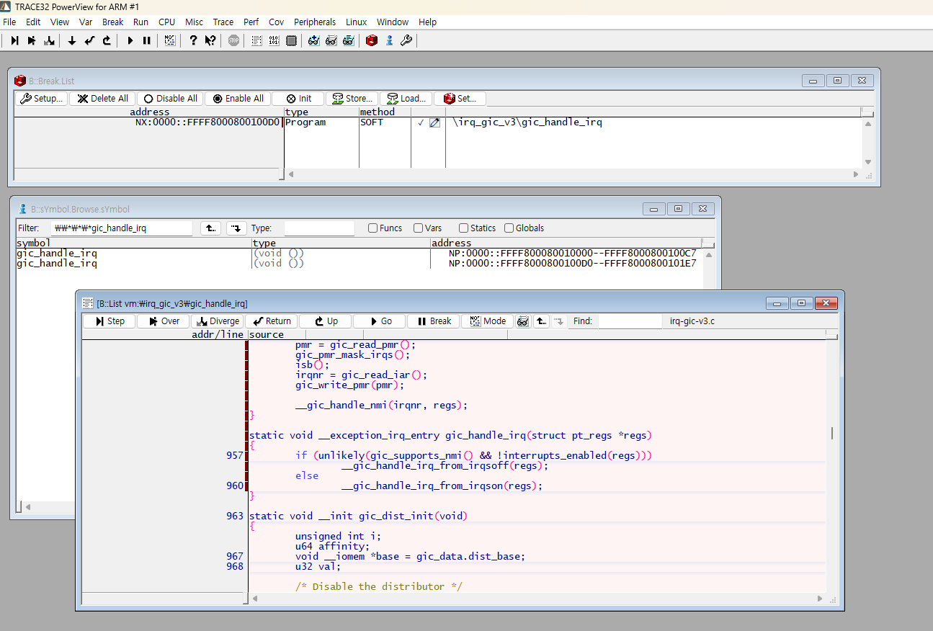Image resolution: width=933 pixels, height=631 pixels.
Task: Click inside the Find input field
Action: (630, 321)
